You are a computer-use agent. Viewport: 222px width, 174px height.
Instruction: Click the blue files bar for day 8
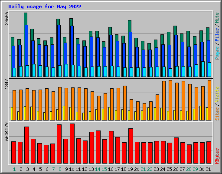coord(59,45)
